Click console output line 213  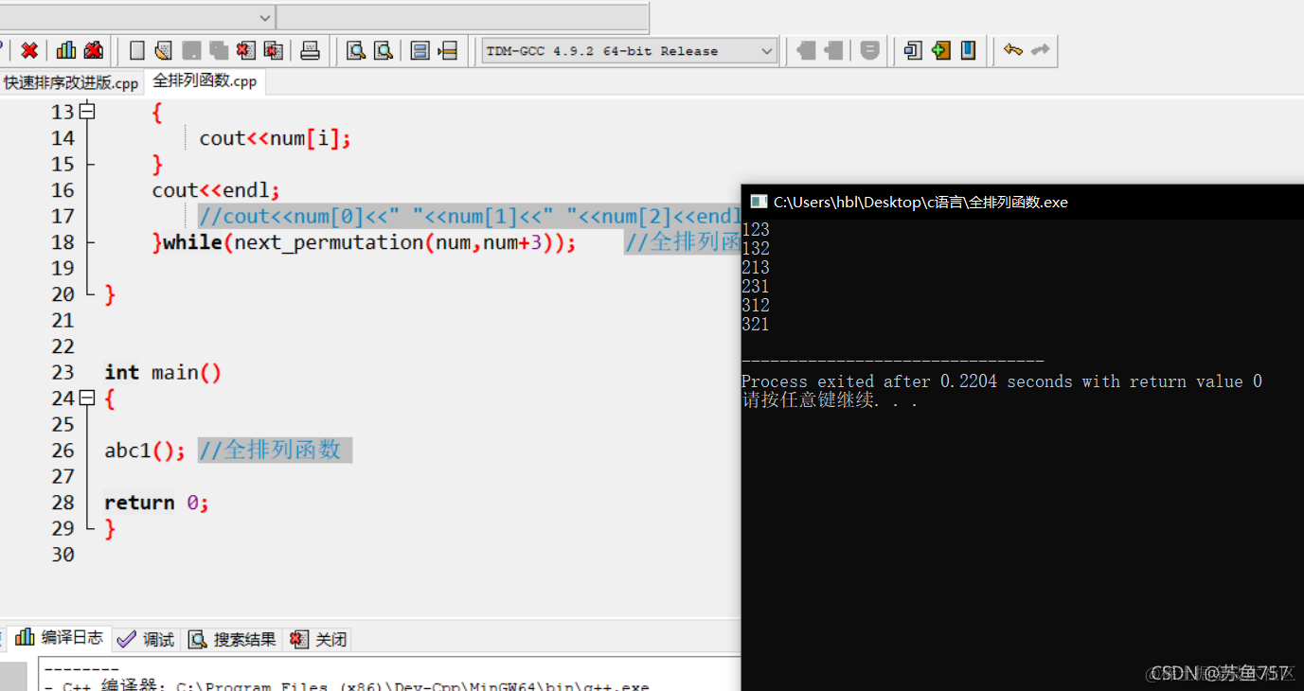coord(756,267)
